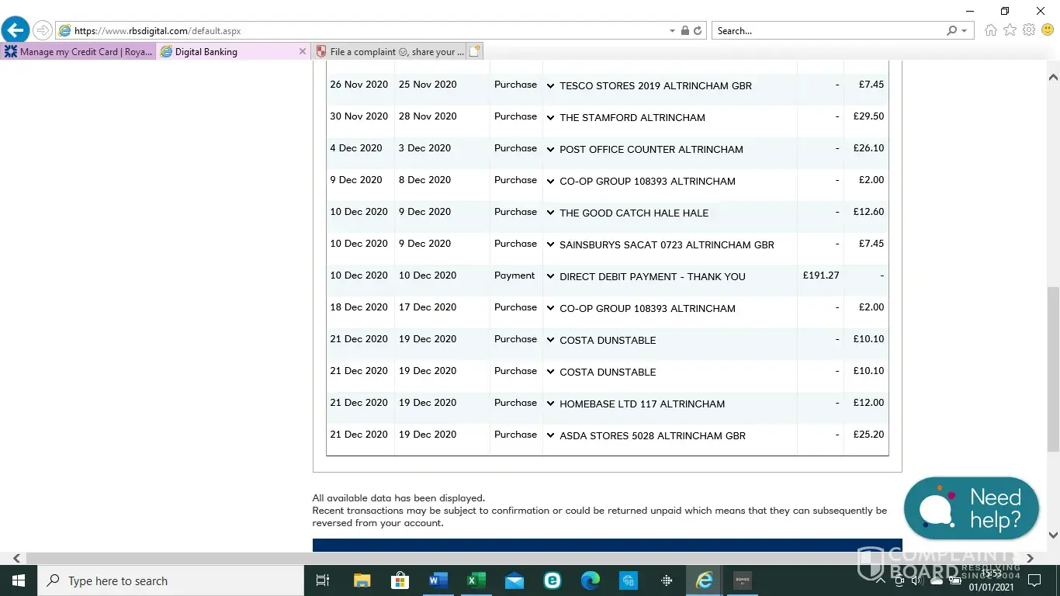
Task: Click the smiley feedback icon
Action: 1048,30
